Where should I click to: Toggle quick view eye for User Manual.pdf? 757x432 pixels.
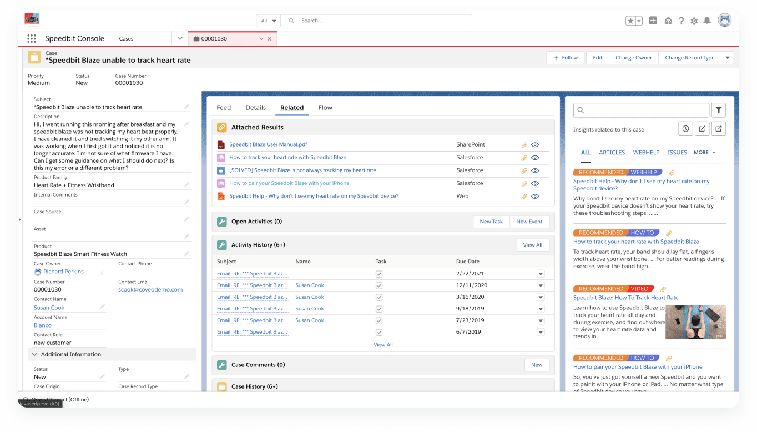click(535, 145)
